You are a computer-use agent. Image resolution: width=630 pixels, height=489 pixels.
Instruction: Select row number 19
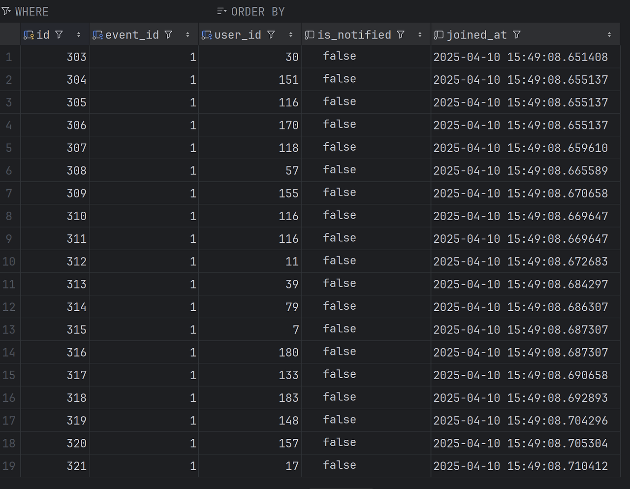[x=10, y=466]
